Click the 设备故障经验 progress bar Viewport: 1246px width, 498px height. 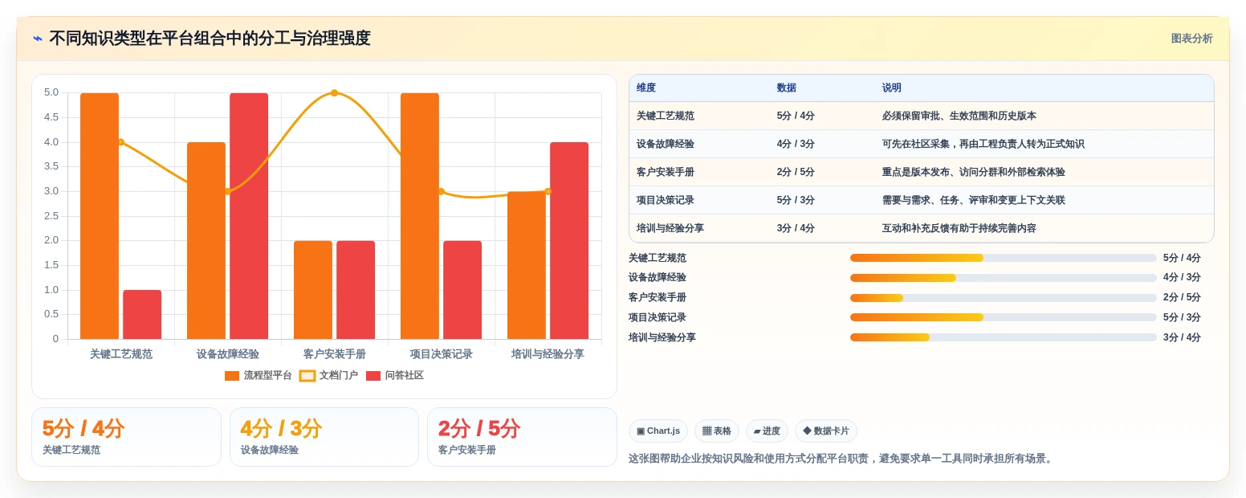click(1004, 278)
